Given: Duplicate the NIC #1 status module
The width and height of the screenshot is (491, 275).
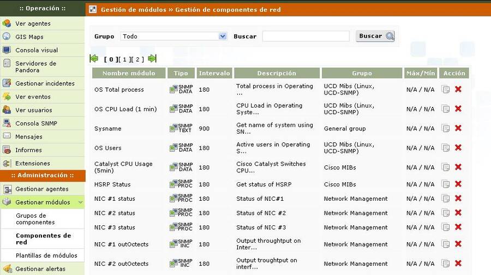Looking at the screenshot, I should coord(445,199).
